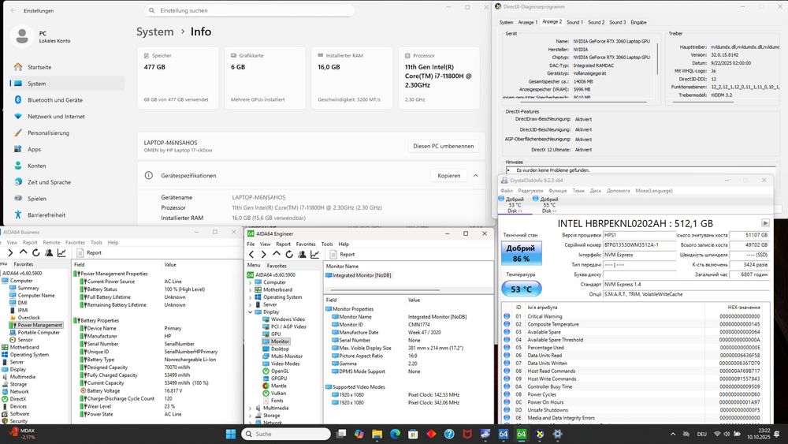Click Report button in AIDA64 Engineer
The width and height of the screenshot is (788, 444).
342,255
